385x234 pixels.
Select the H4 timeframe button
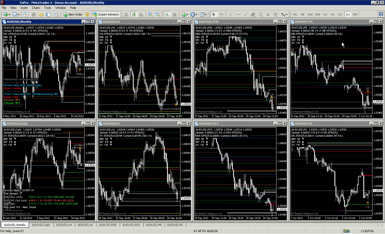[x=333, y=14]
